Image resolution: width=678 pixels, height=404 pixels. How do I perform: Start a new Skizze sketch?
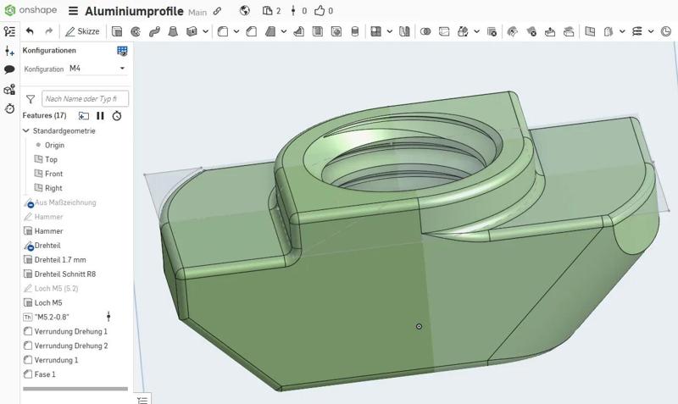click(x=82, y=31)
